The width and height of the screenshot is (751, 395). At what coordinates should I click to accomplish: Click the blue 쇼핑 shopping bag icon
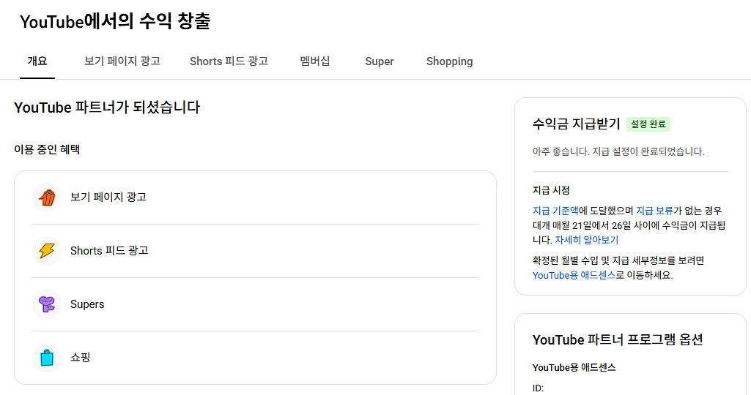(x=47, y=358)
